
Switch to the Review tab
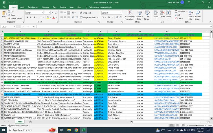pyautogui.click(x=63, y=7)
